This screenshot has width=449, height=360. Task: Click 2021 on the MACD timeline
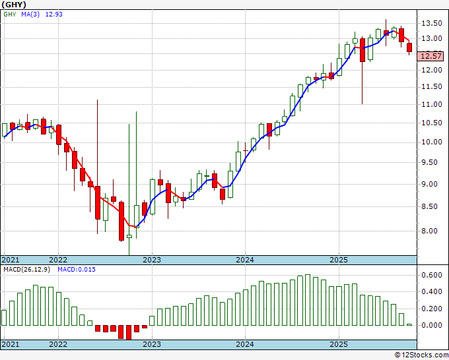point(11,344)
